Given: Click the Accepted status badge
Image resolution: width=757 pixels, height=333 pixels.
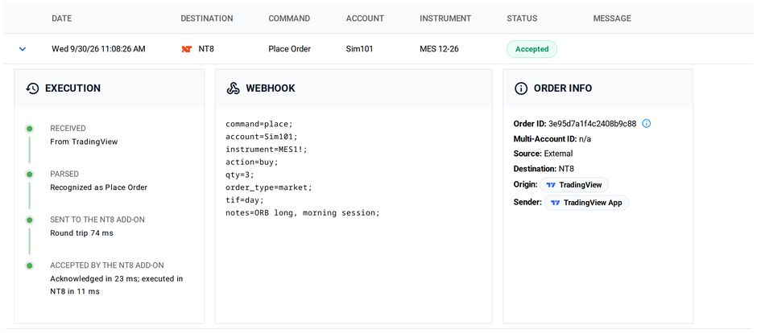Looking at the screenshot, I should 532,49.
